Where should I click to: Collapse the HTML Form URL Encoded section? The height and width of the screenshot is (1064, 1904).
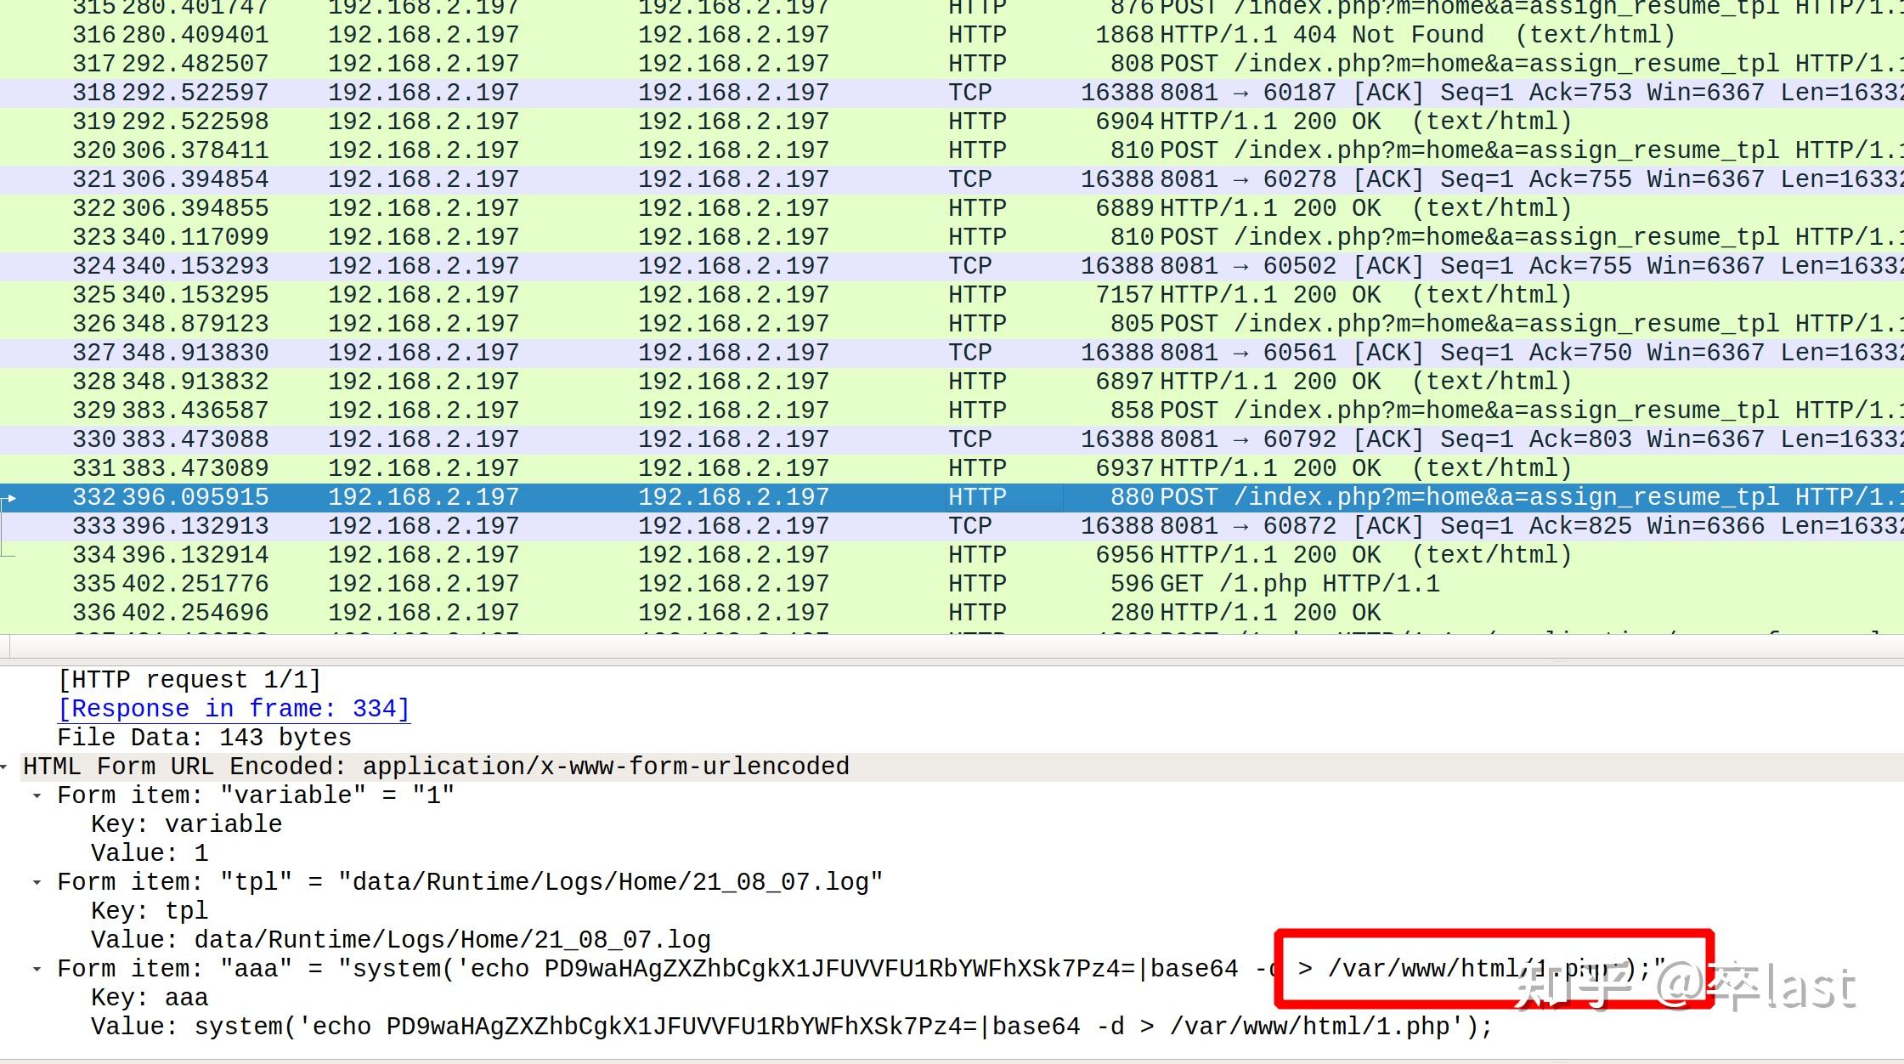coord(5,767)
